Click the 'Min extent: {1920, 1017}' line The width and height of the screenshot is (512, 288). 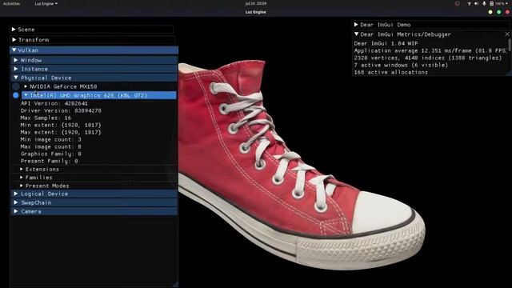tap(61, 125)
